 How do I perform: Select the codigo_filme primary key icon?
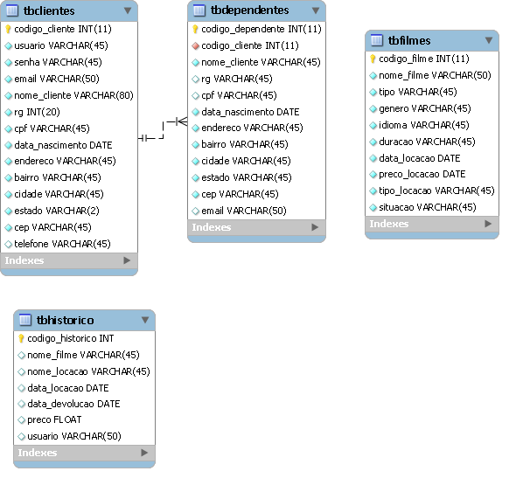coord(373,59)
